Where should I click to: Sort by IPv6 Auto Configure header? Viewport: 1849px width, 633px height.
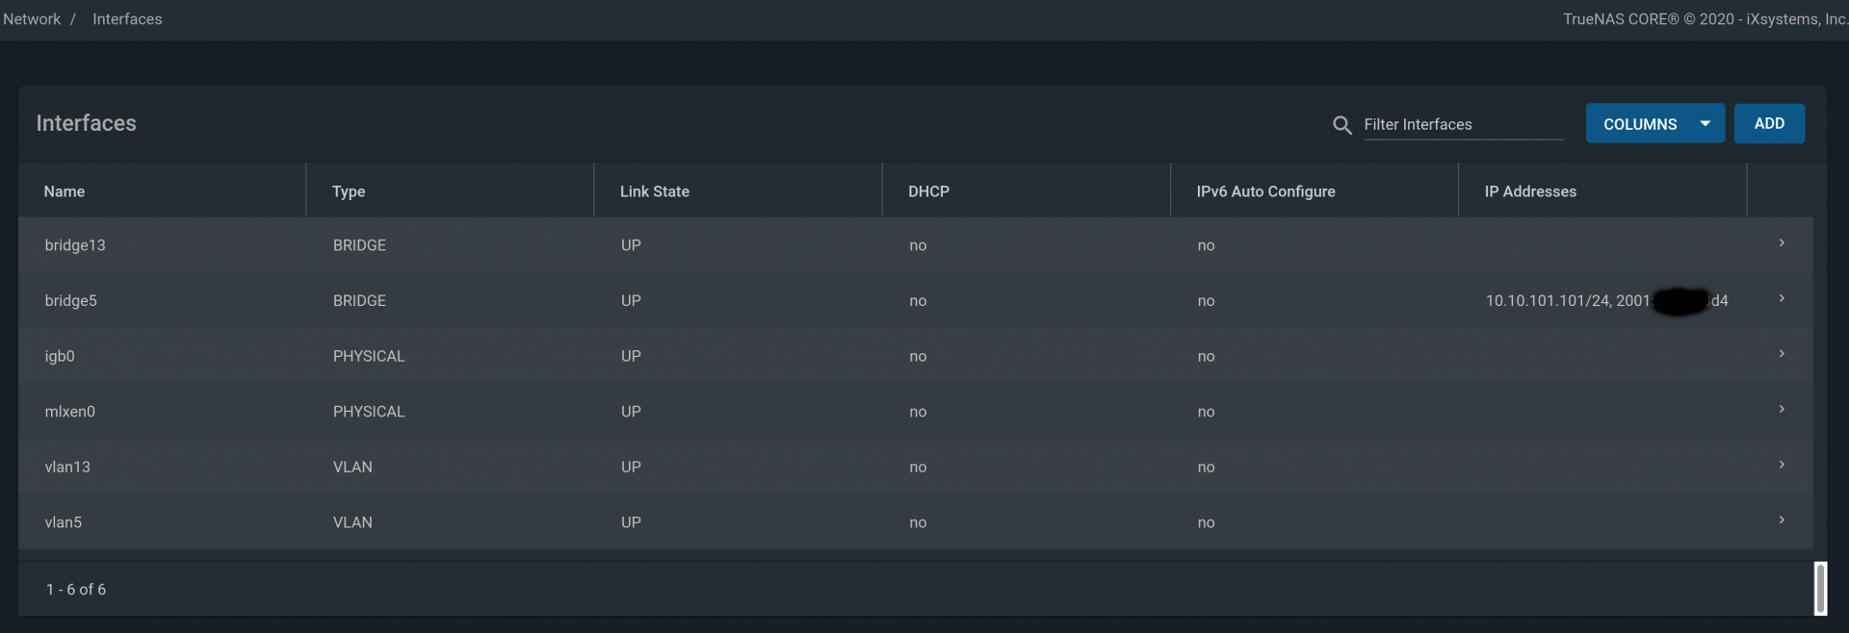click(x=1265, y=191)
